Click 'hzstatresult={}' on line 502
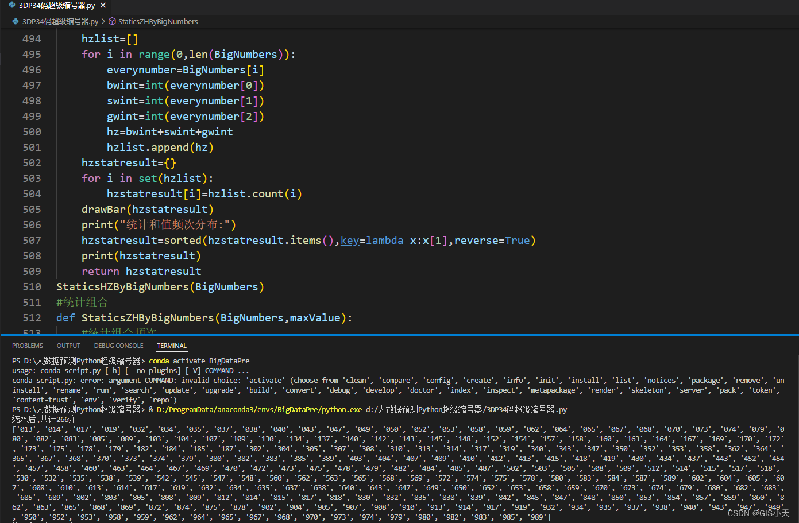 coord(129,163)
